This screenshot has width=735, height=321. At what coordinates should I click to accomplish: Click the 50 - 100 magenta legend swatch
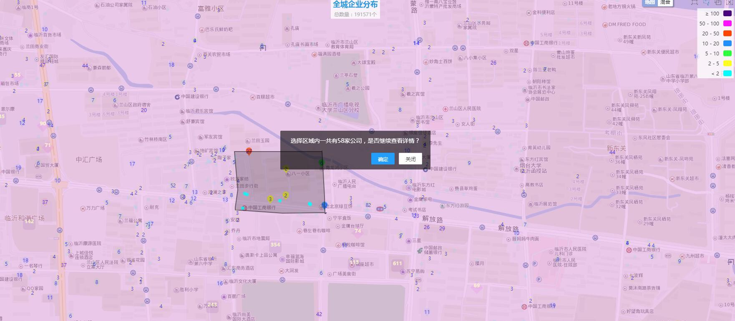click(727, 23)
